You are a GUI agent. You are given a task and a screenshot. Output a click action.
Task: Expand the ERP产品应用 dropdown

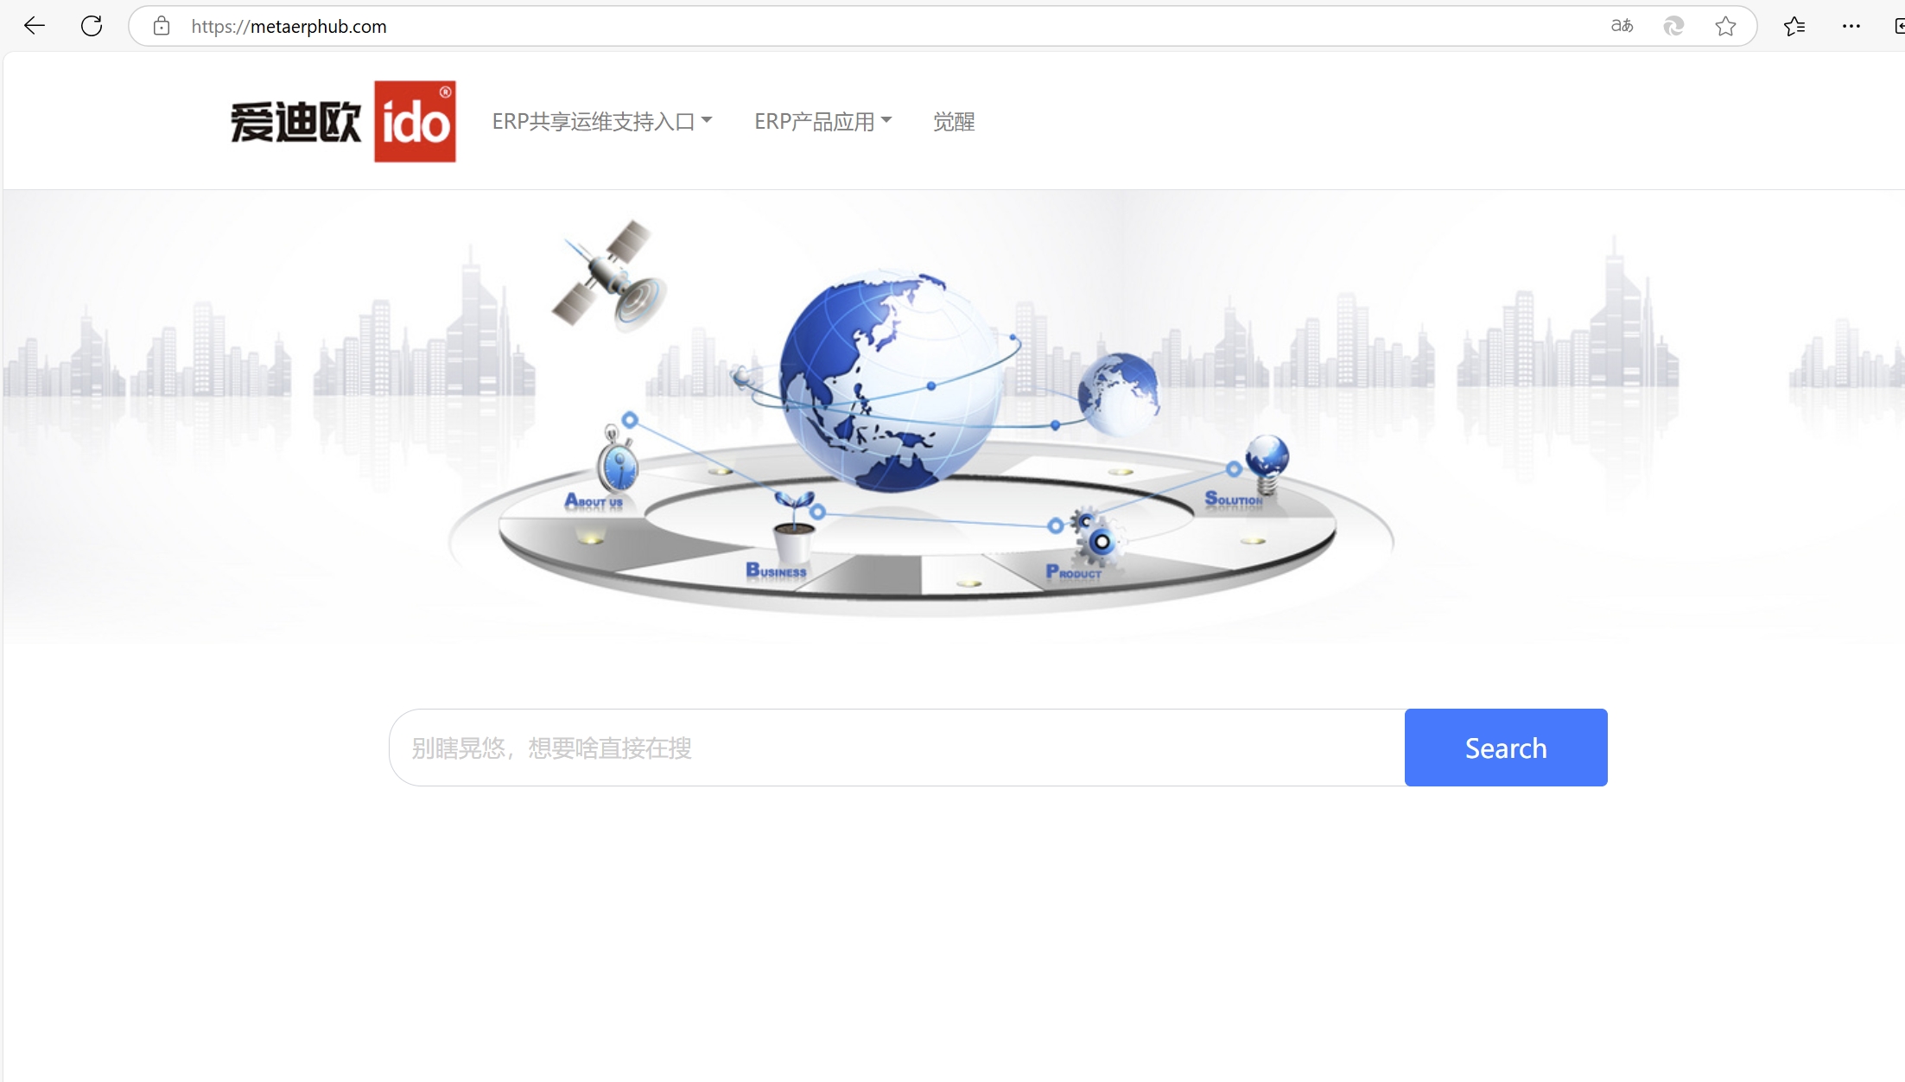(x=822, y=122)
